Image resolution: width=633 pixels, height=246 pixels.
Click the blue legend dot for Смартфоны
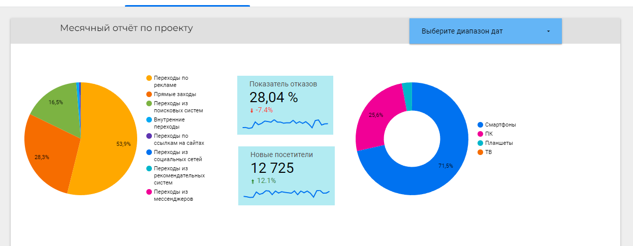point(480,125)
